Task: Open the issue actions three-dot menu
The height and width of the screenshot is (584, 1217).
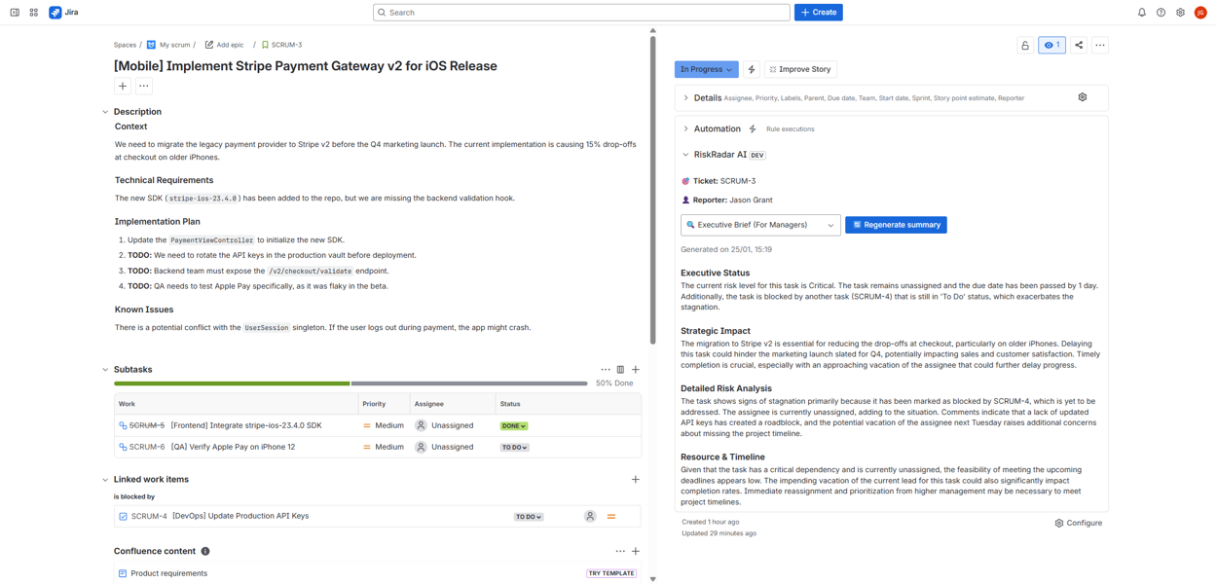Action: 1100,45
